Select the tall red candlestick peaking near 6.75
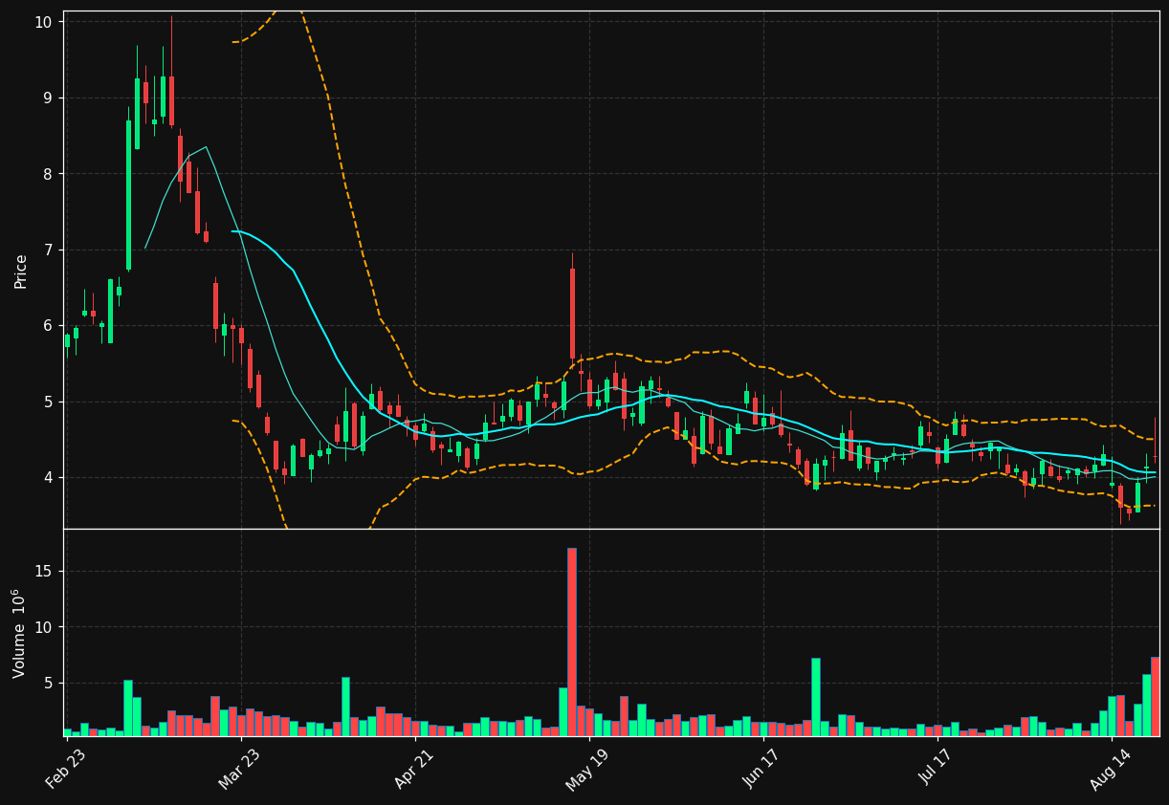Screen dimensions: 1169x805 572,314
